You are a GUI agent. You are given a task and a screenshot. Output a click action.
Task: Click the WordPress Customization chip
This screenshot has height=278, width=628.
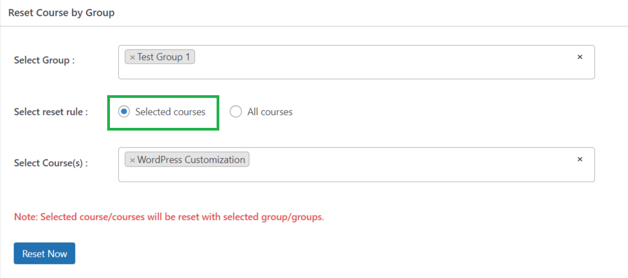[187, 160]
